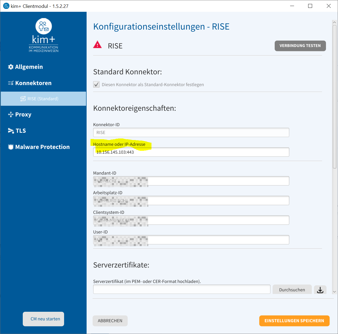The image size is (338, 334).
Task: Maximize the kim+ Clientmodul window
Action: coord(310,6)
